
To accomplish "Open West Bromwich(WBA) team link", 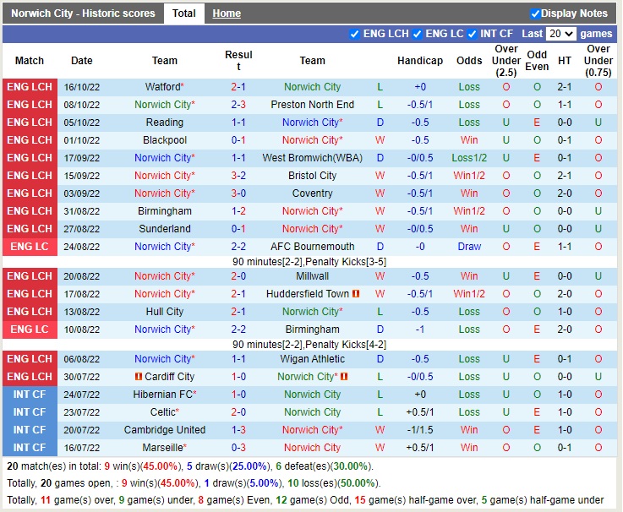I will tap(312, 158).
